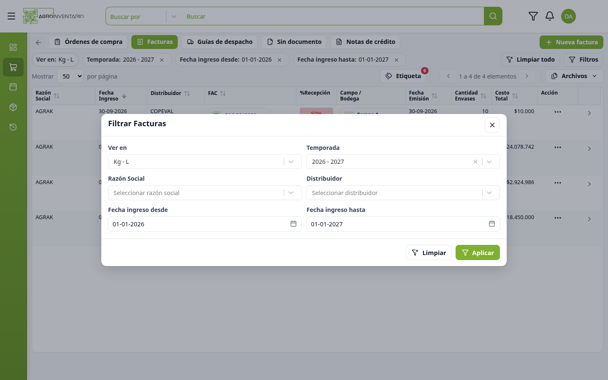
Task: Remove Fecha ingreso hasta filter chip
Action: click(x=396, y=60)
